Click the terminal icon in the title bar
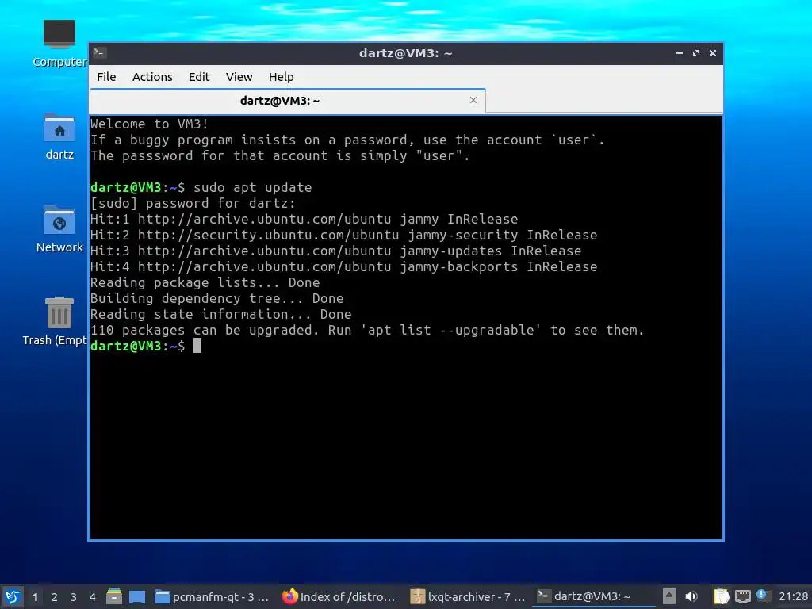The image size is (812, 609). tap(100, 52)
